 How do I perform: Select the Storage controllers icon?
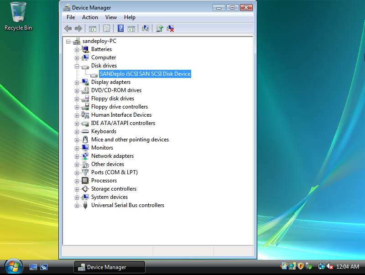85,189
